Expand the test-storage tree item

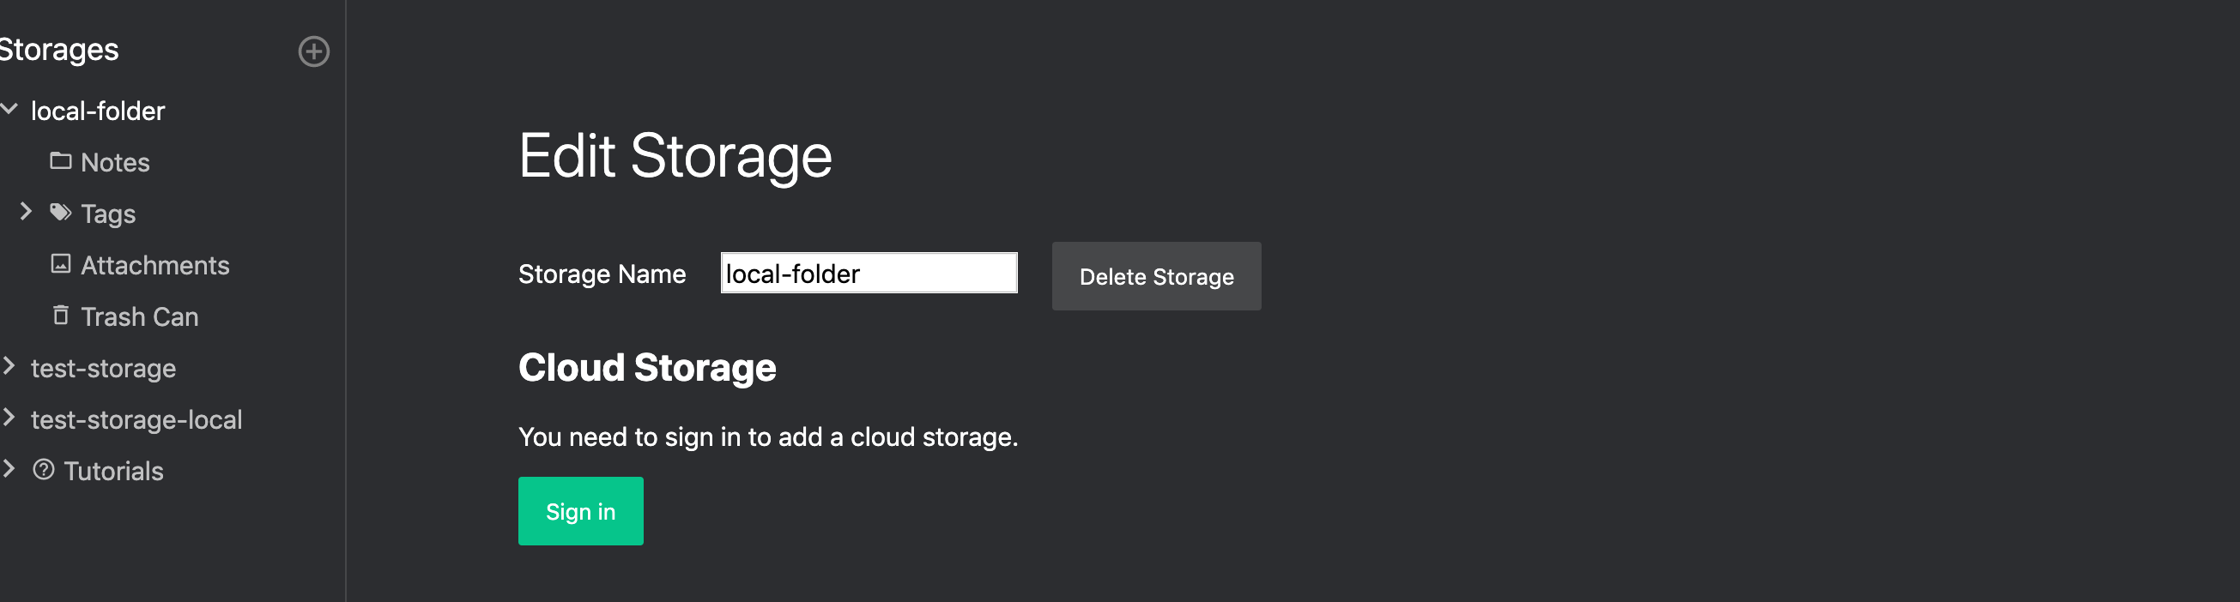pyautogui.click(x=9, y=366)
